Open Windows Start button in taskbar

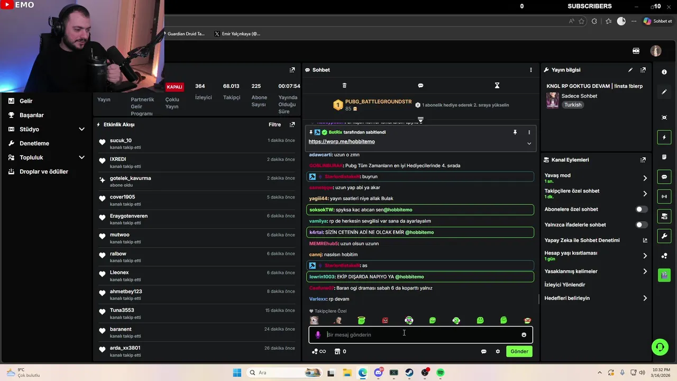(237, 373)
